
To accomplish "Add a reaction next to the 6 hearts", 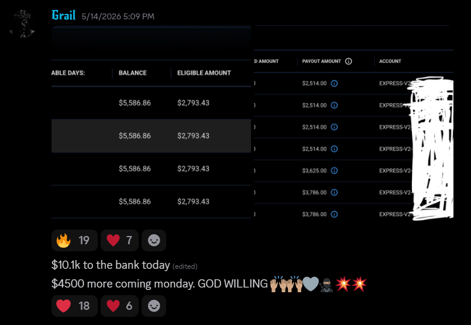I will point(154,306).
